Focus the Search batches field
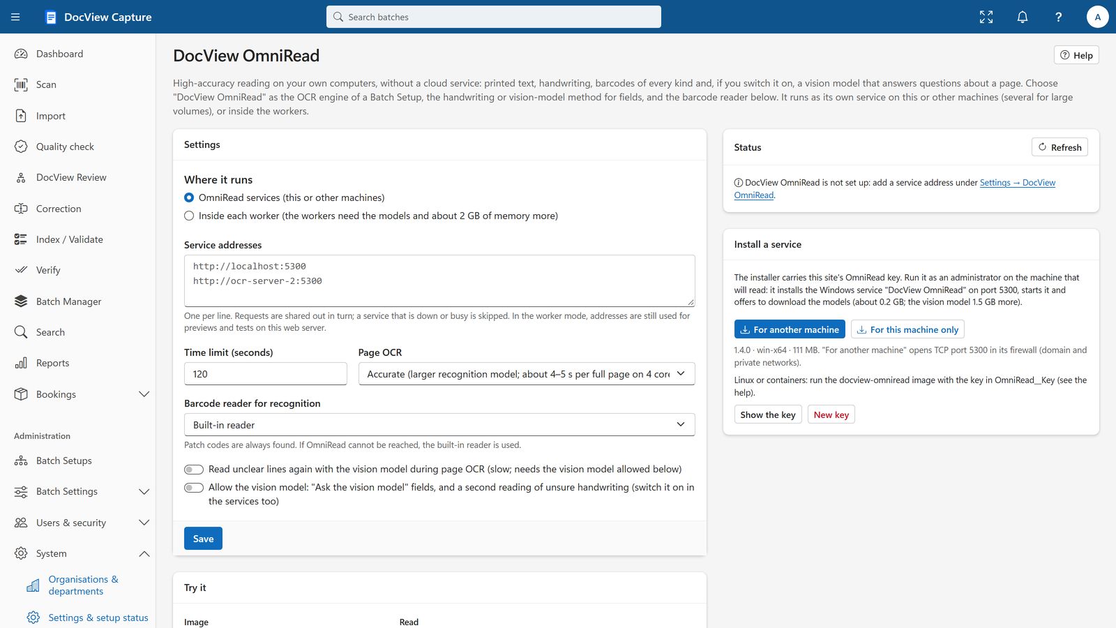The image size is (1116, 628). (494, 17)
